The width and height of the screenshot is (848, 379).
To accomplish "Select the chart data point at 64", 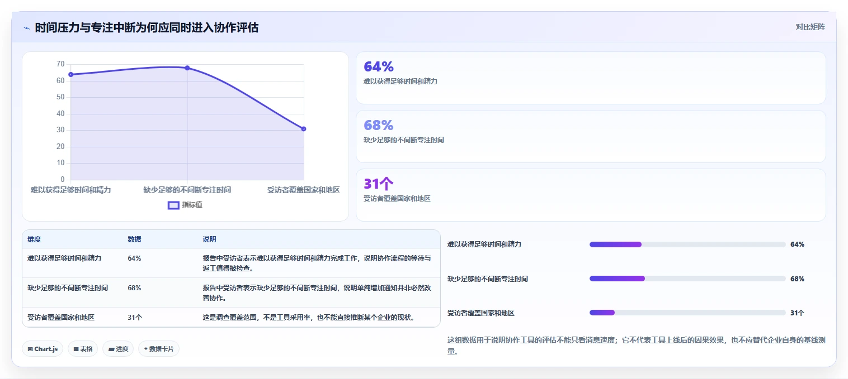I will pyautogui.click(x=71, y=74).
